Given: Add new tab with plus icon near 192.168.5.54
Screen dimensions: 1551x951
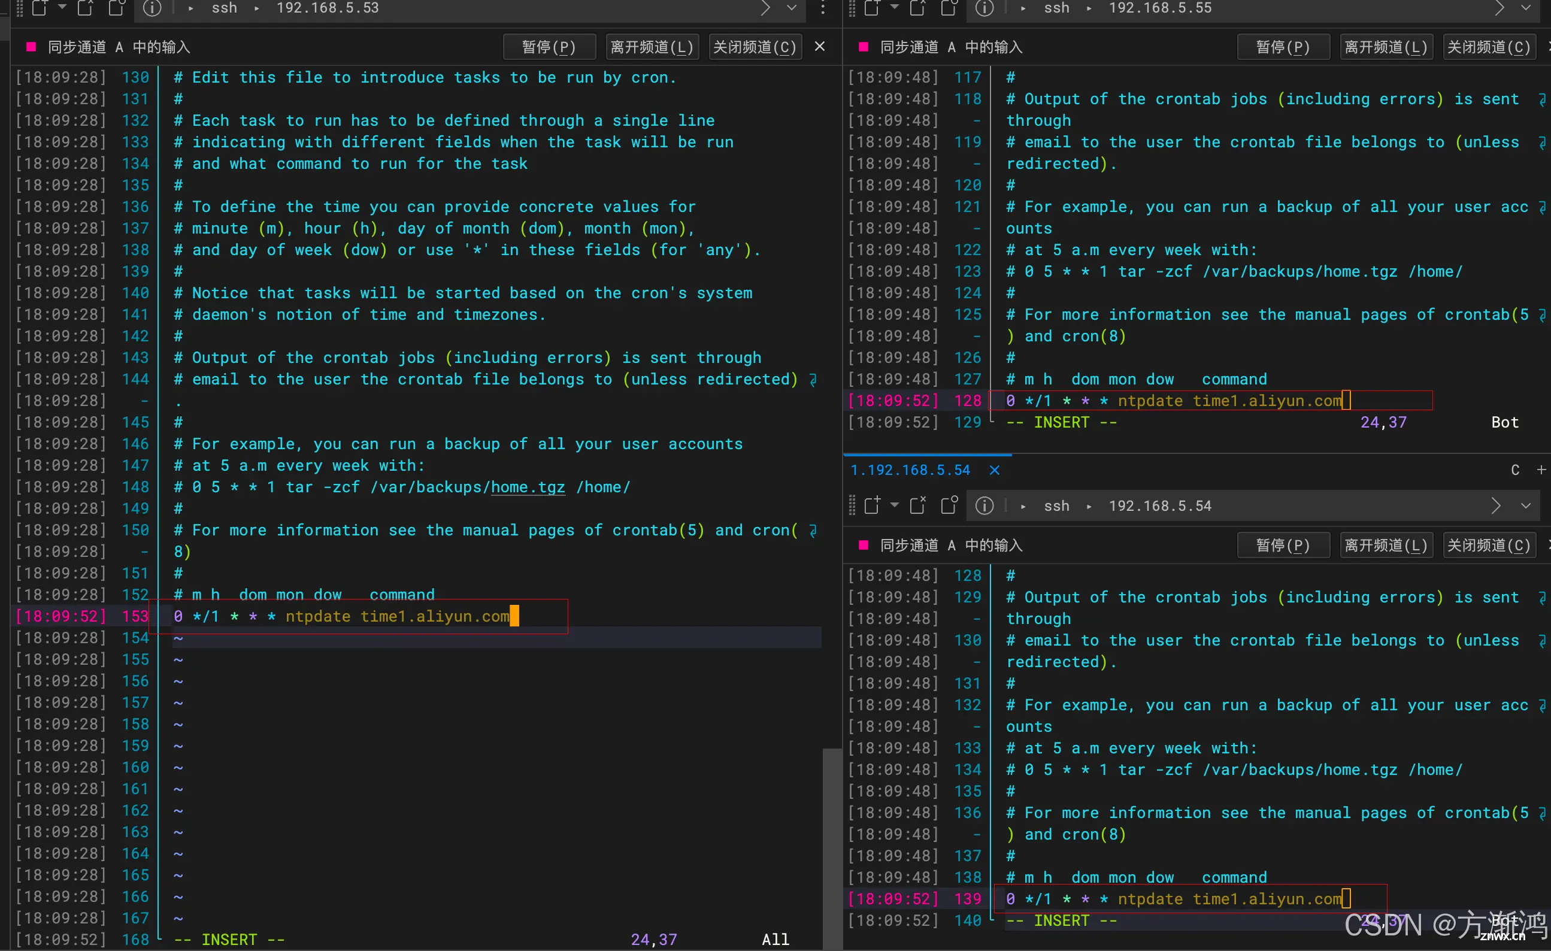Looking at the screenshot, I should (x=1541, y=470).
